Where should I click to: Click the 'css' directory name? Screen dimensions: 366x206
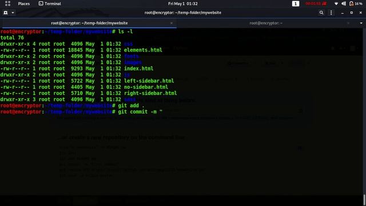tap(128, 44)
